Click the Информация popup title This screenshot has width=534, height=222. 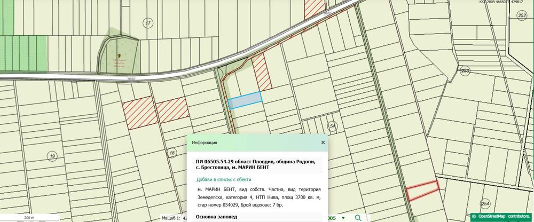205,142
